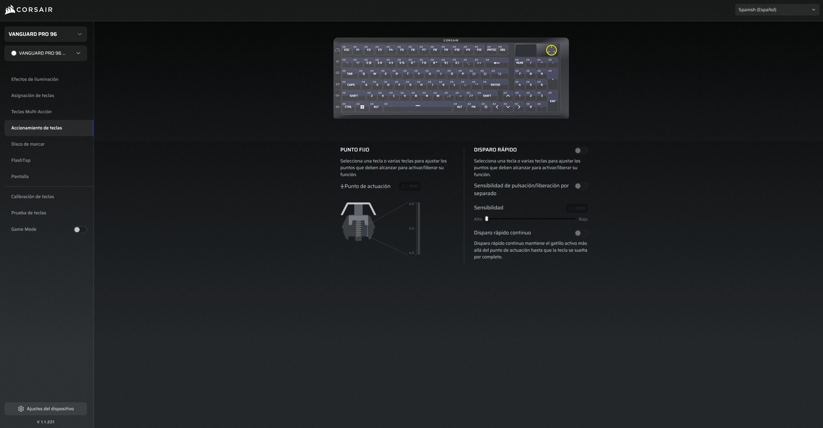The image size is (823, 428).
Task: Click the gear icon in Ajustes del dispositivo
Action: [21, 409]
